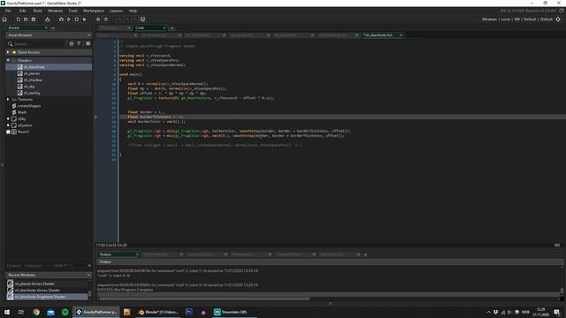This screenshot has height=318, width=566.
Task: Clean the build cache in toolbar
Action: point(85,19)
